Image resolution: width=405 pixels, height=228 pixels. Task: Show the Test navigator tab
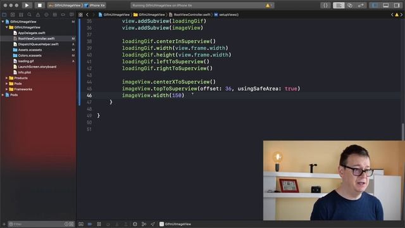[46, 15]
